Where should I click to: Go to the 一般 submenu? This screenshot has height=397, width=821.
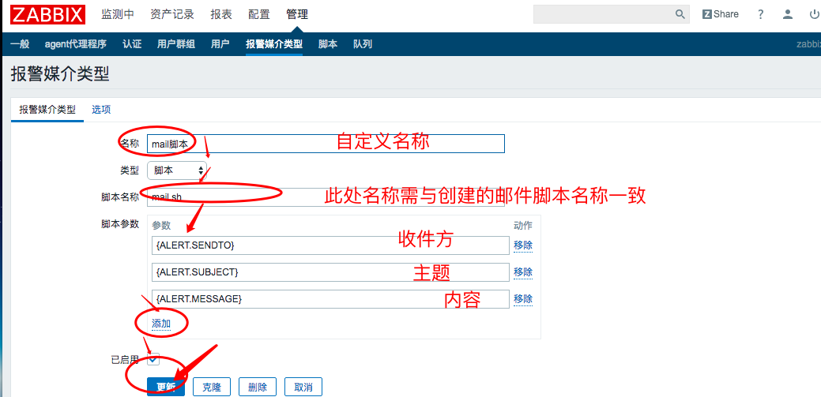20,44
